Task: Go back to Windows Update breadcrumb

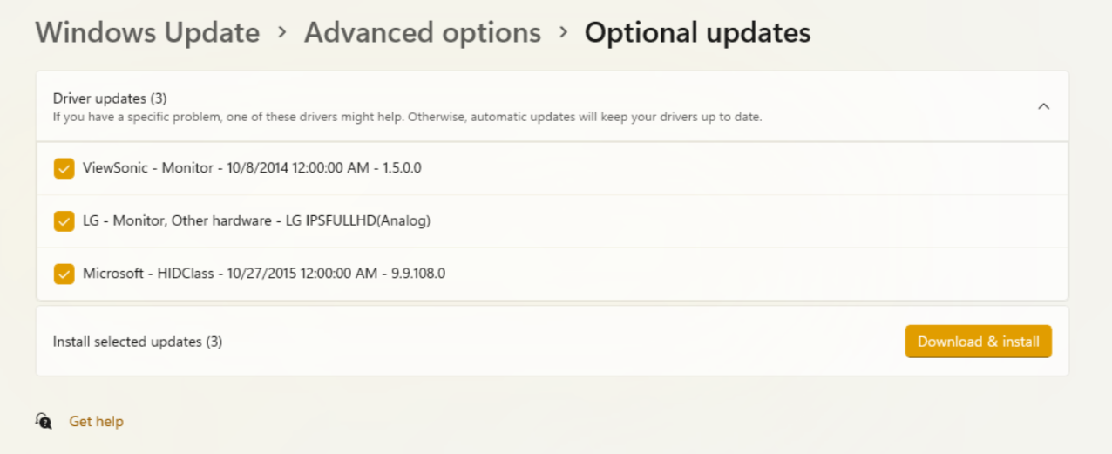Action: pyautogui.click(x=147, y=33)
